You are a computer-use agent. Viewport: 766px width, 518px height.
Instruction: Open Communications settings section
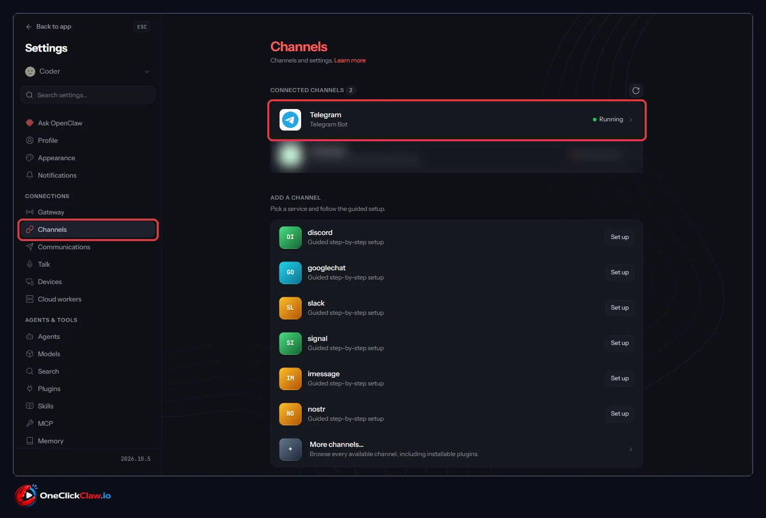[88, 247]
